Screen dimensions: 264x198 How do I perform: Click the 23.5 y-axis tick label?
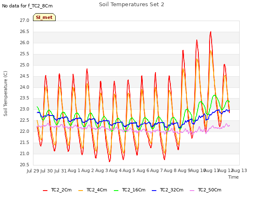coord(25,98)
